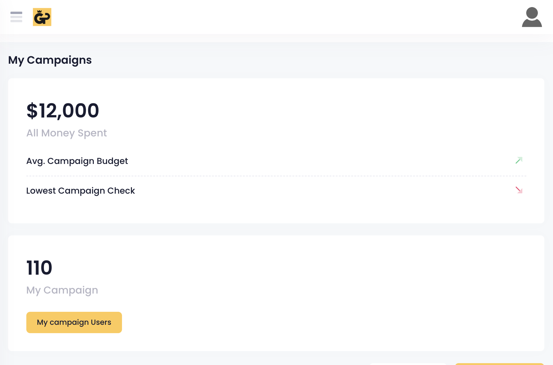Click the $12,000 total amount
Viewport: 553px width, 365px height.
tap(63, 111)
